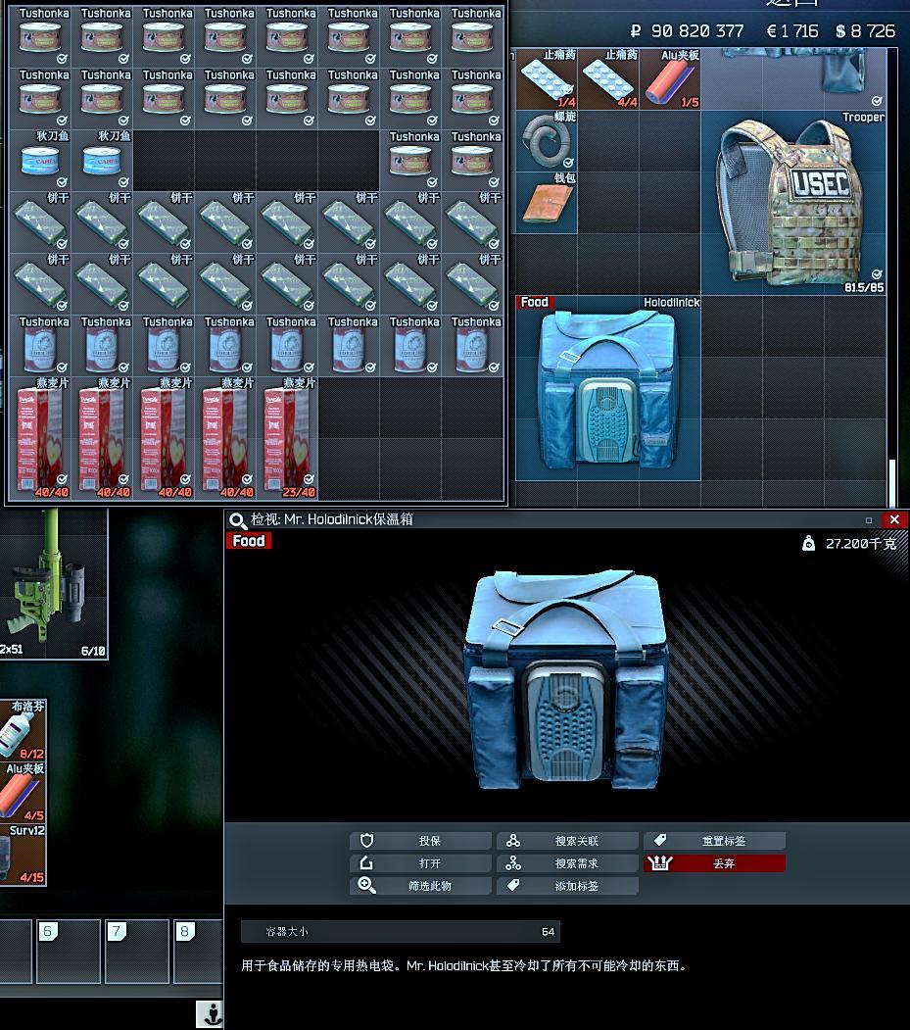
Task: Click the stash scrollbar handle
Action: tap(892, 483)
